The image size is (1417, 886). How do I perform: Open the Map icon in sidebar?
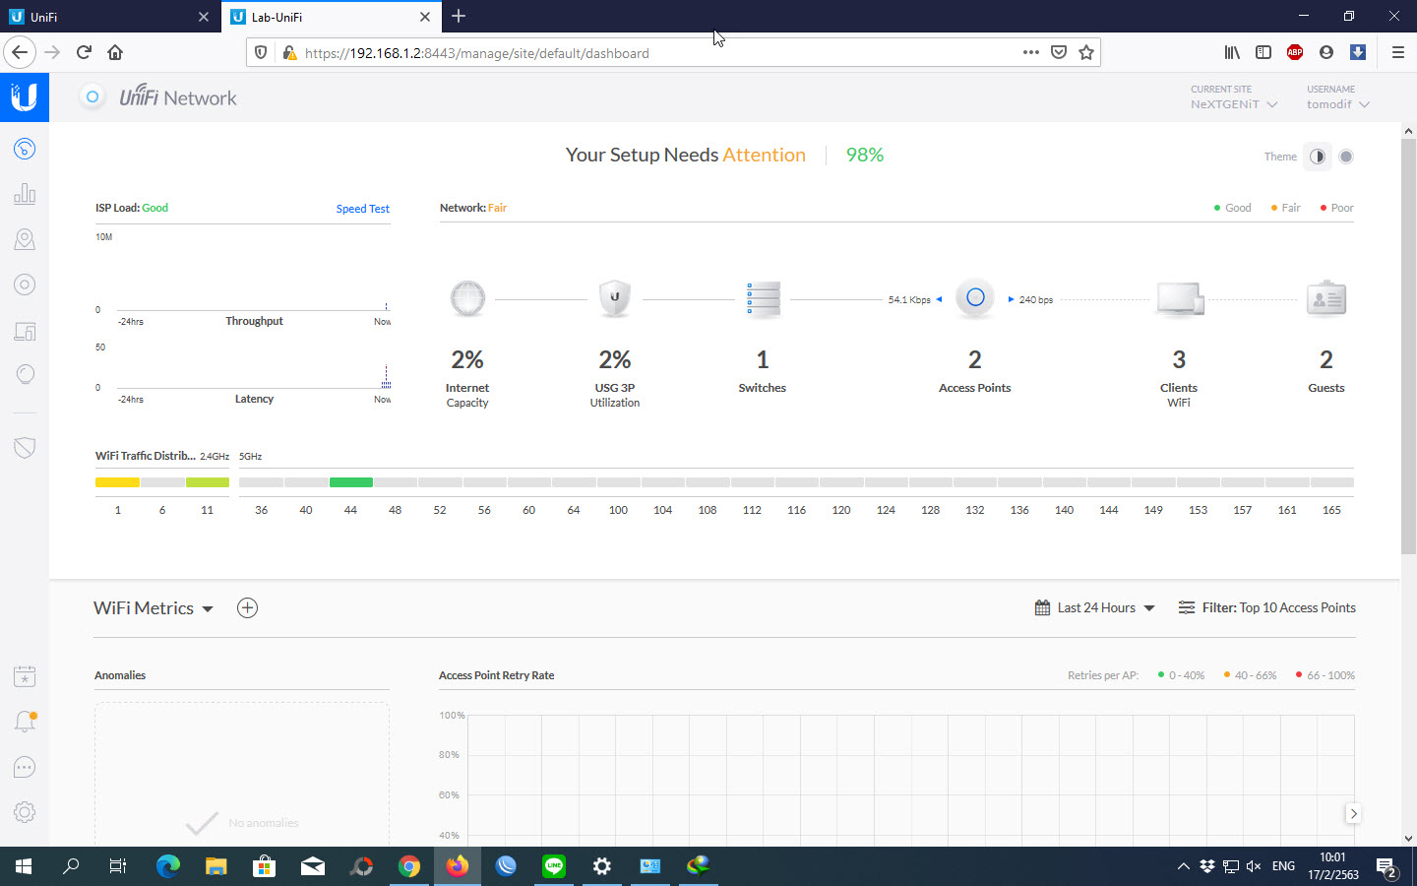(x=25, y=239)
